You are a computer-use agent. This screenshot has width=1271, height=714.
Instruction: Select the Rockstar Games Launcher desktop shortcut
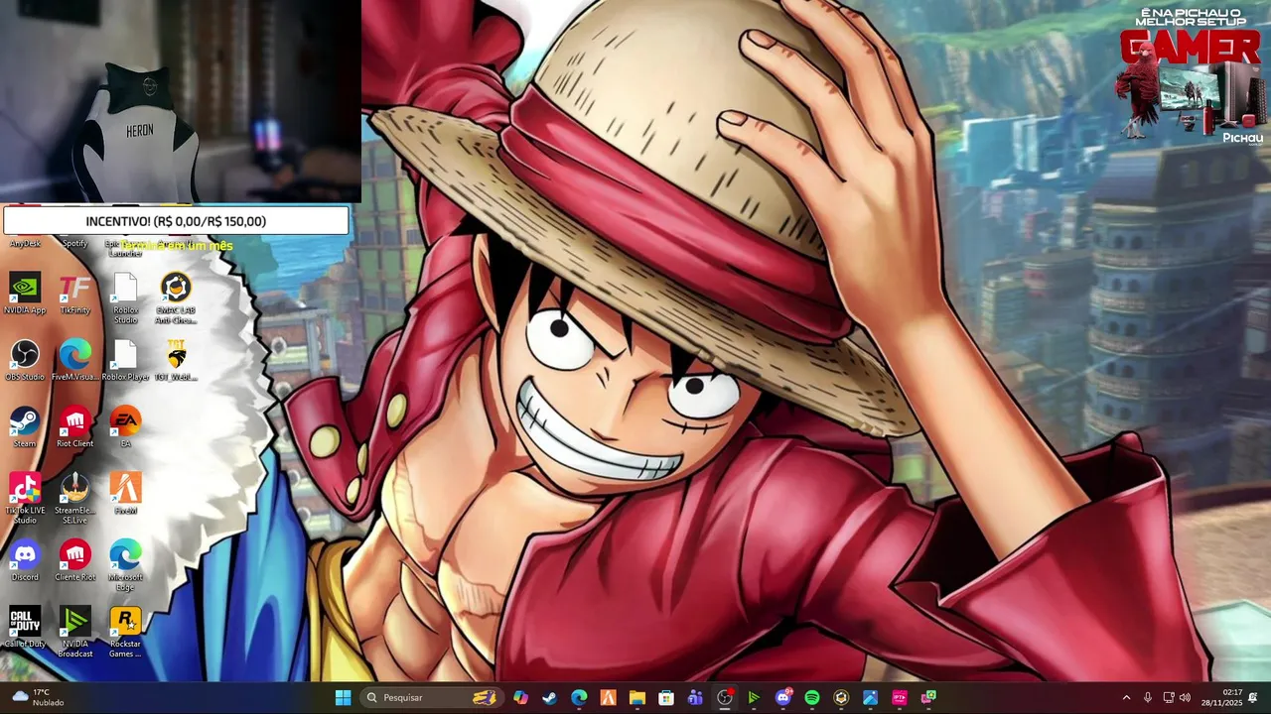[125, 632]
